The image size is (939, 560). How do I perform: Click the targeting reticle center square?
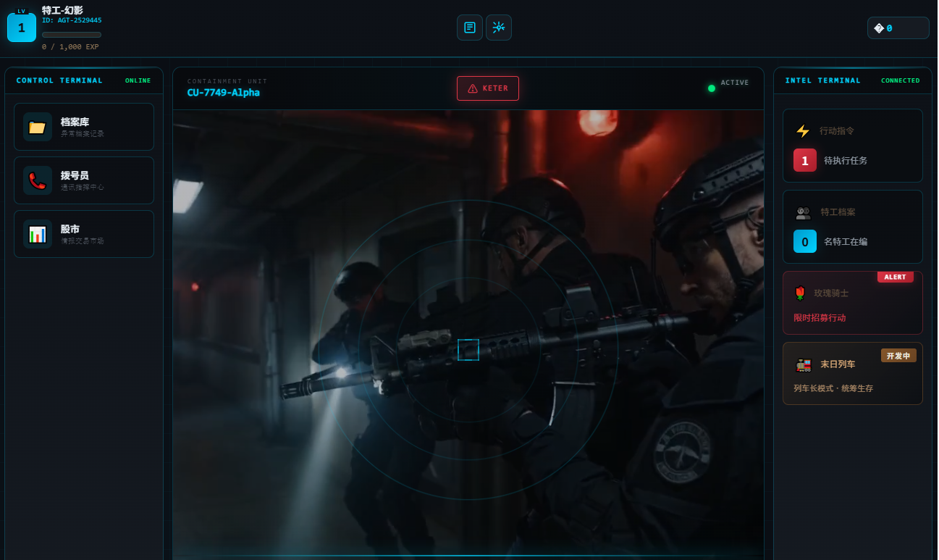(468, 350)
